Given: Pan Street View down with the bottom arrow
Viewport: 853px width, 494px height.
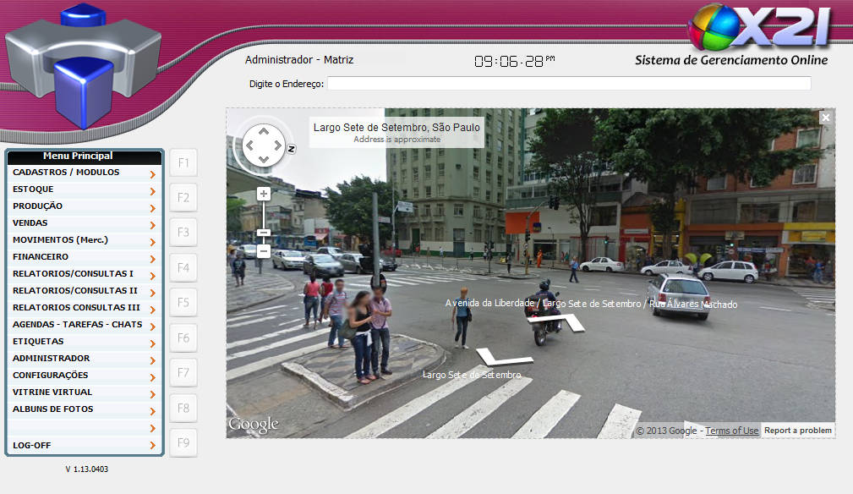Looking at the screenshot, I should tap(265, 159).
